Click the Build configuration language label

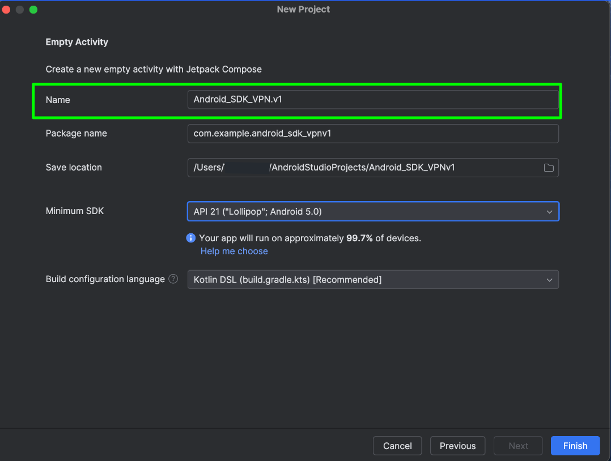pyautogui.click(x=105, y=279)
